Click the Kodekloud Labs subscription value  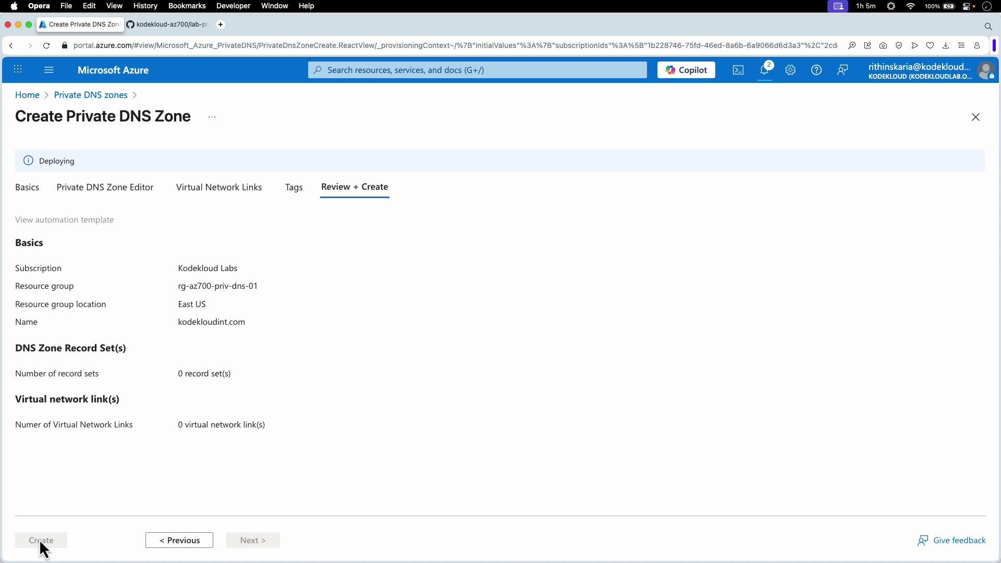coord(208,268)
